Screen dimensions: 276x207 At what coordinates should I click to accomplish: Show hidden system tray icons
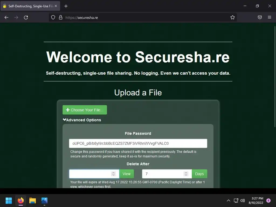pos(229,201)
